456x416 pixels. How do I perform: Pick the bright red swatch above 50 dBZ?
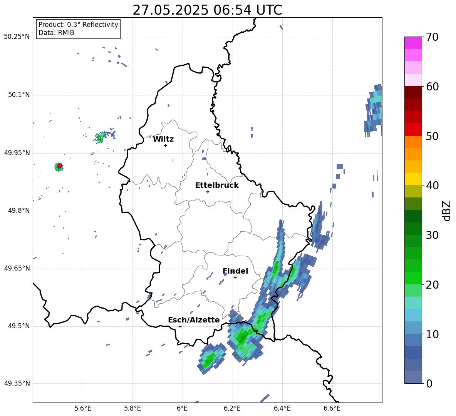tap(413, 130)
